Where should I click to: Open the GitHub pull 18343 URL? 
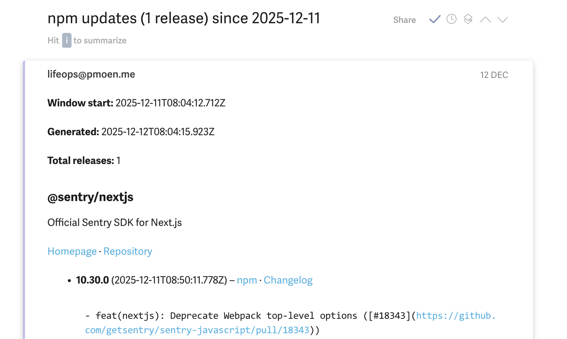click(290, 323)
